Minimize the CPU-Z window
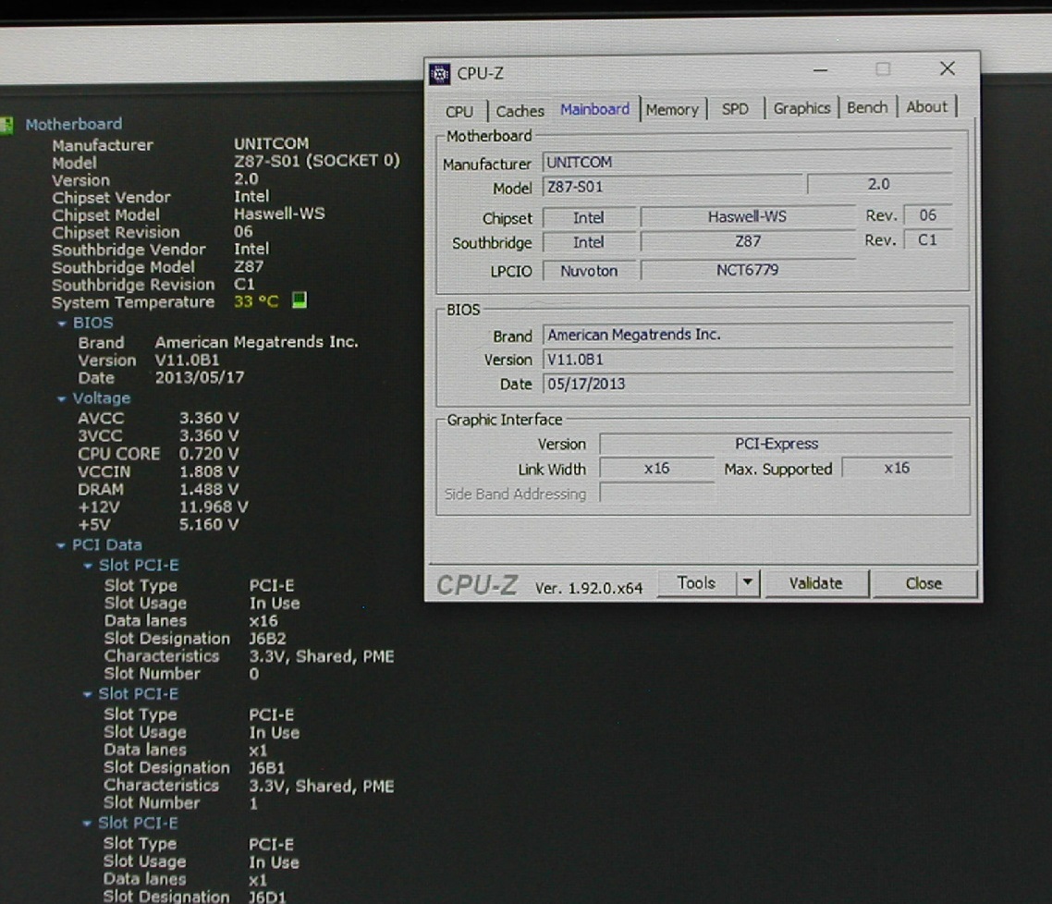The image size is (1052, 904). (820, 69)
